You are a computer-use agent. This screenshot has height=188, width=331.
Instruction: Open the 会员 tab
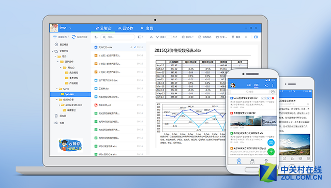point(147,28)
